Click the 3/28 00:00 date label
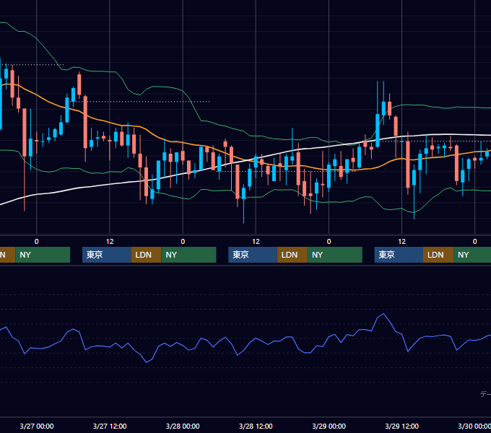Viewport: 491px width, 433px height. [183, 426]
